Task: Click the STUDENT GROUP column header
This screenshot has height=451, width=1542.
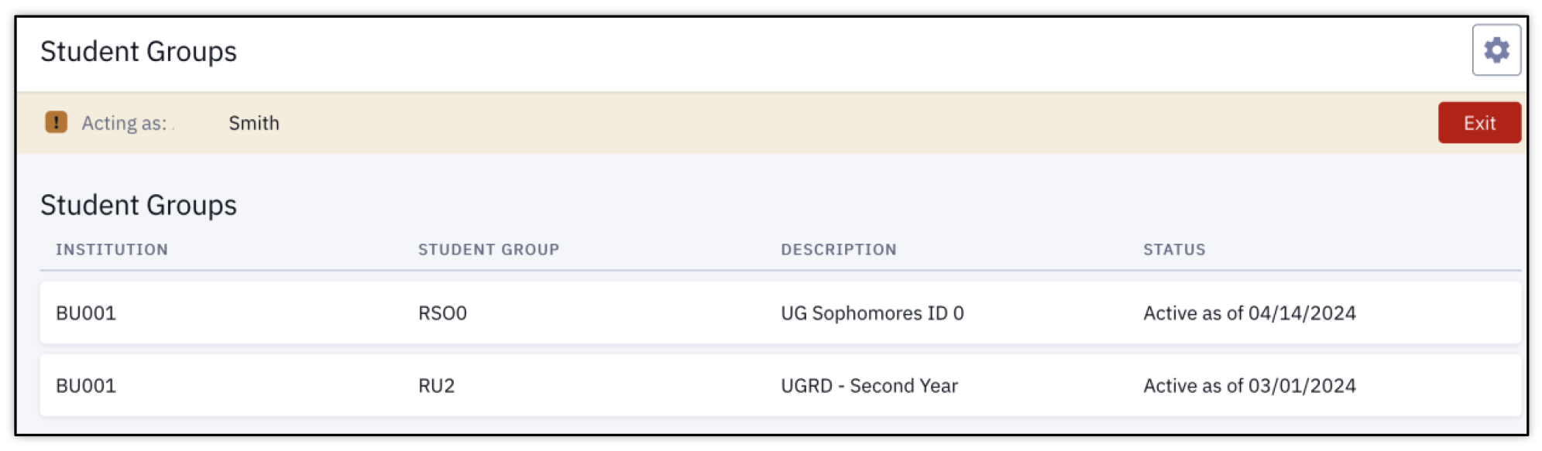Action: click(489, 250)
